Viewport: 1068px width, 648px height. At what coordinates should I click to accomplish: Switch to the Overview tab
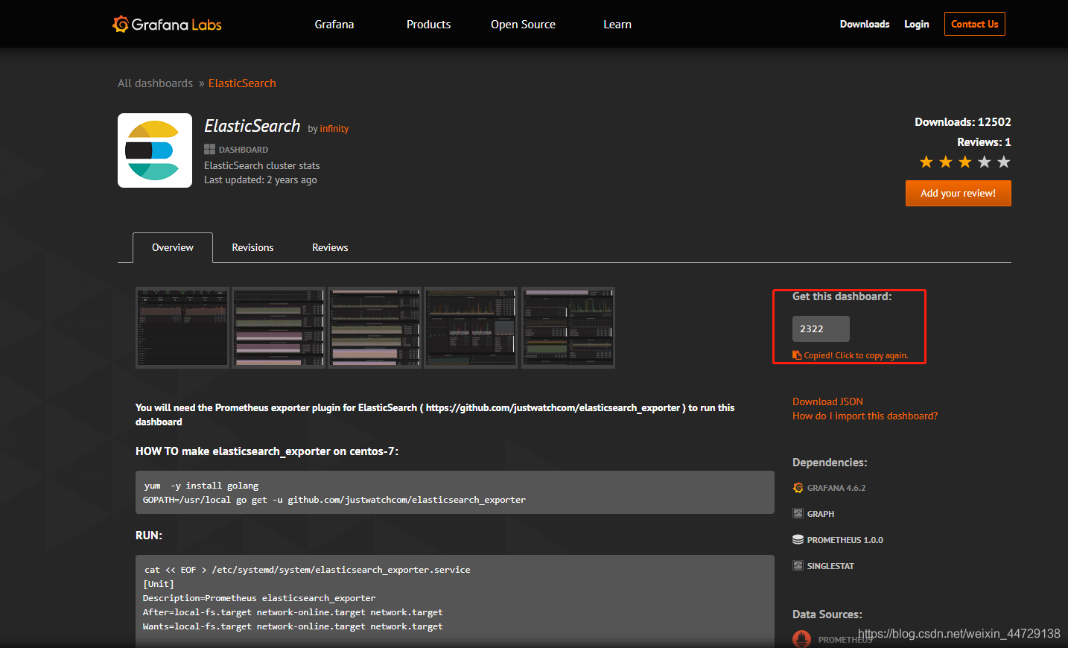[x=173, y=247]
